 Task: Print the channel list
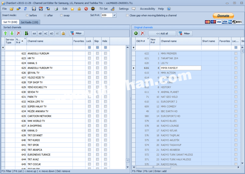[56, 9]
